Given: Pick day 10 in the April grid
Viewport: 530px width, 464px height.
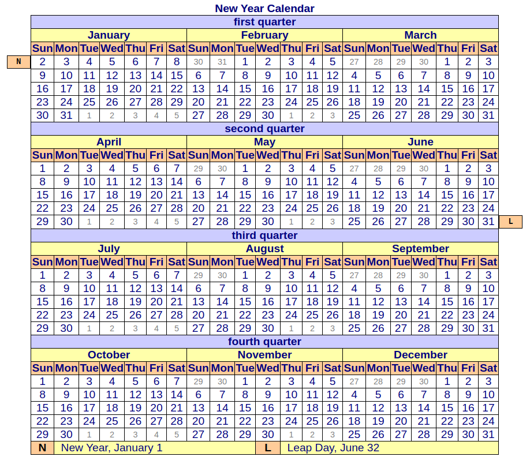Looking at the screenshot, I should [89, 182].
